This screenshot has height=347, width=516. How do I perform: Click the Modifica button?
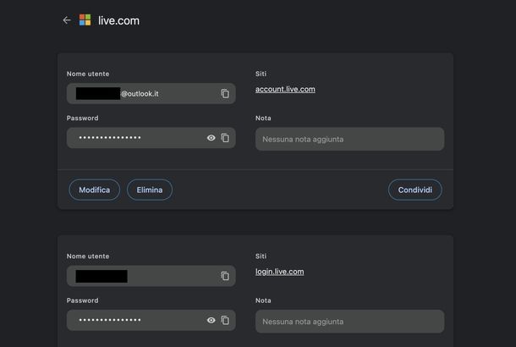[x=95, y=190]
